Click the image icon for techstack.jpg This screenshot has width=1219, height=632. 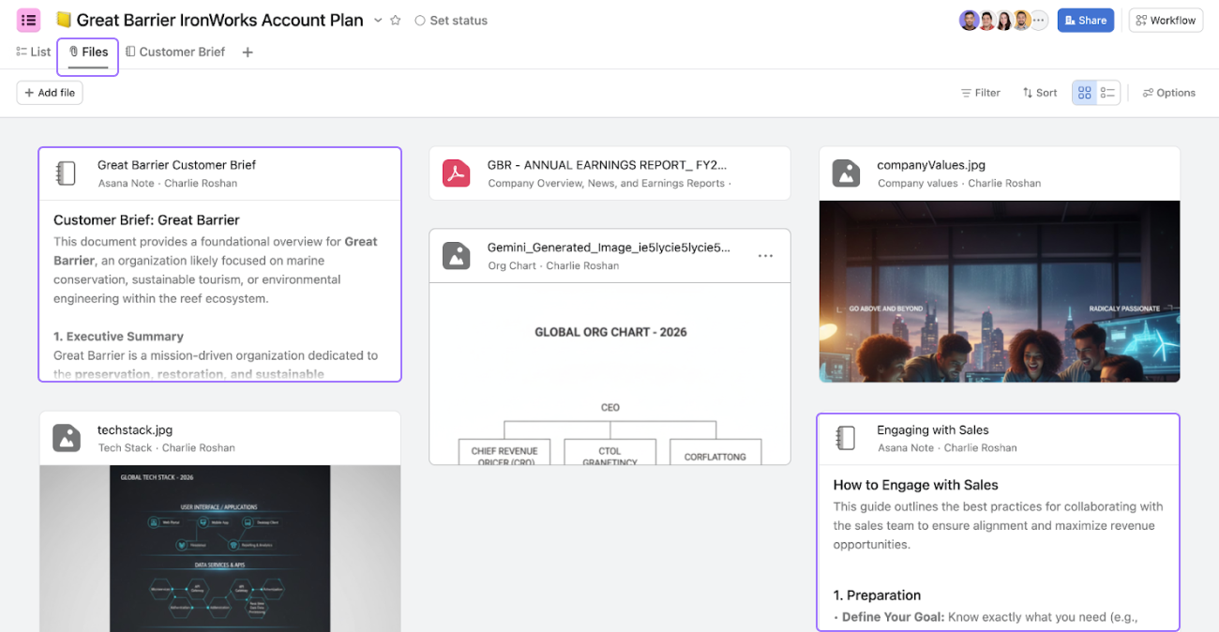point(66,438)
